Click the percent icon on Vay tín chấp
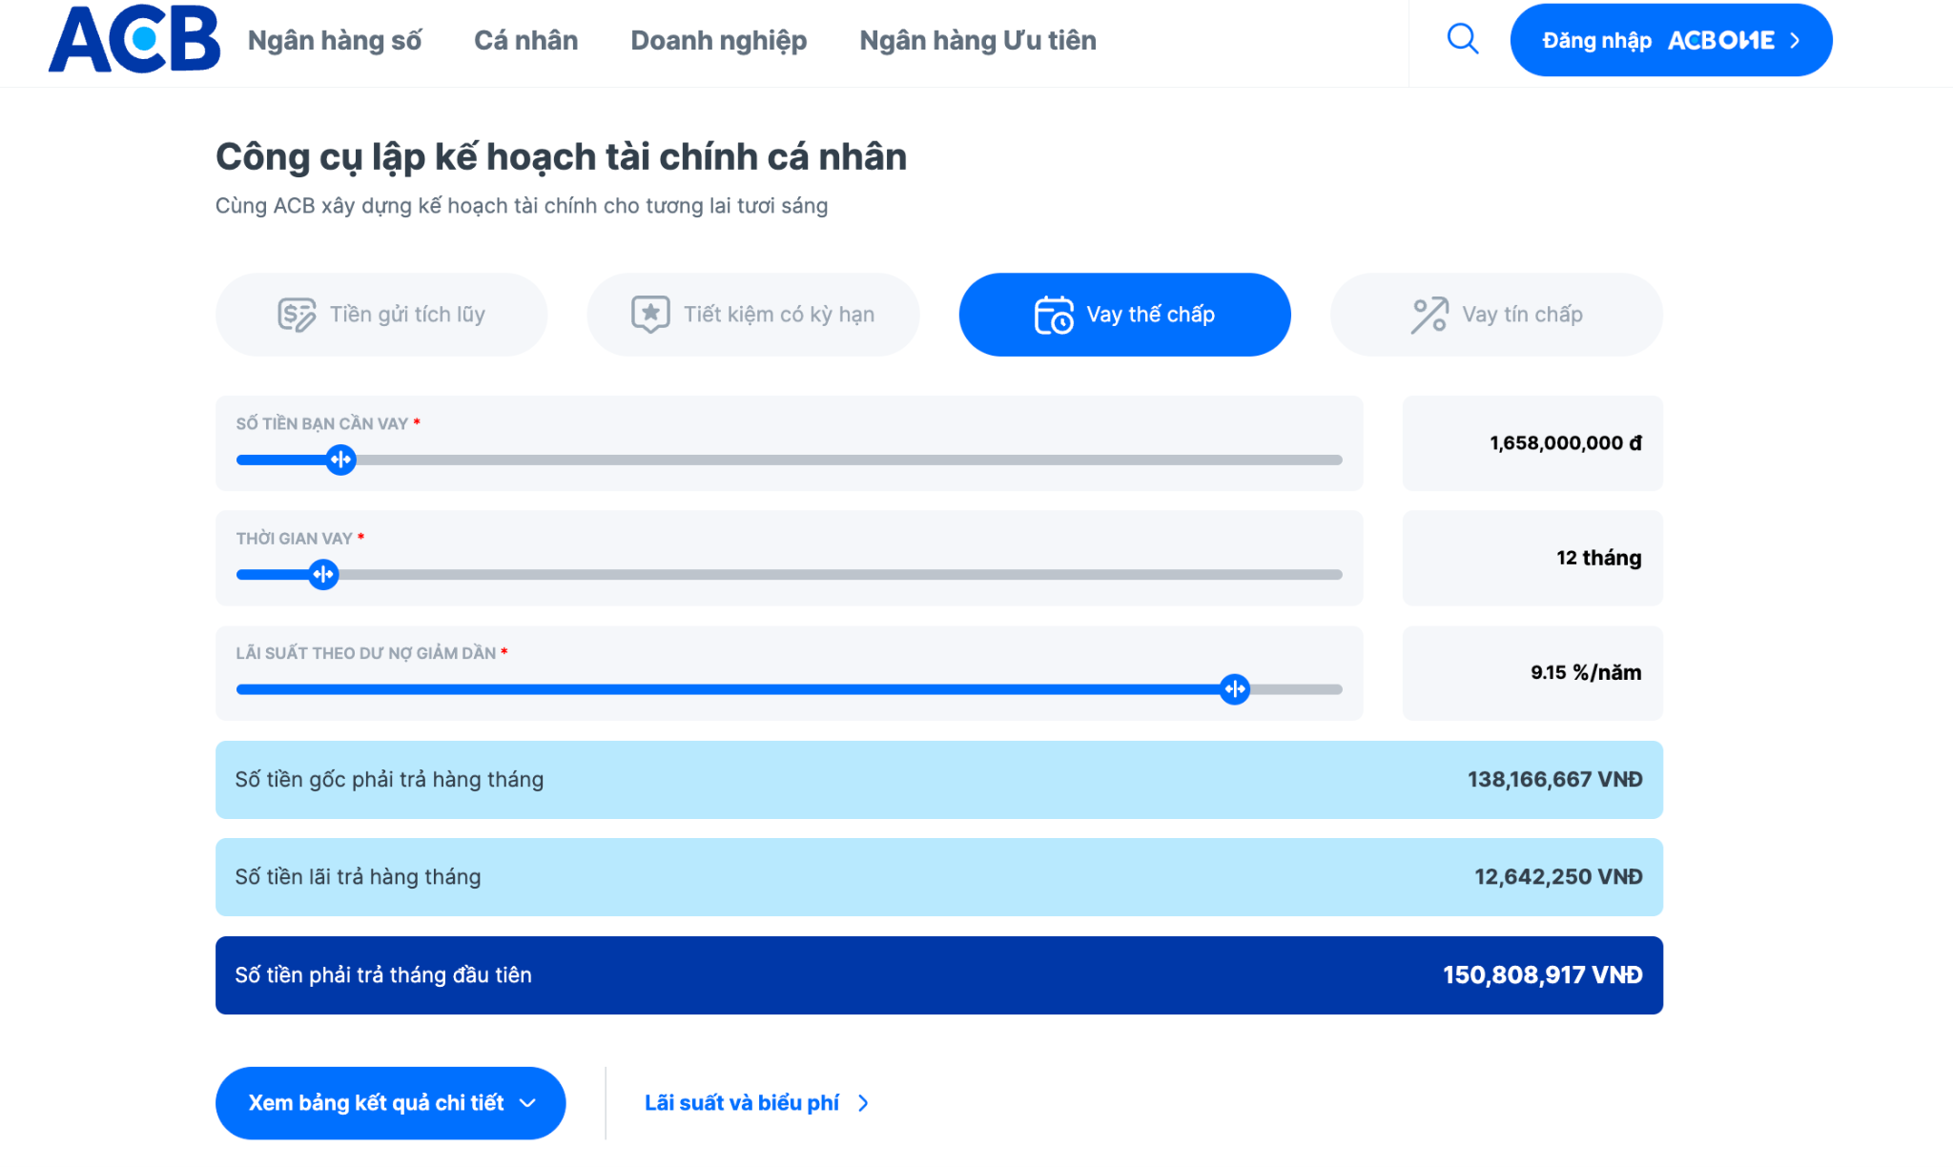 click(1429, 315)
